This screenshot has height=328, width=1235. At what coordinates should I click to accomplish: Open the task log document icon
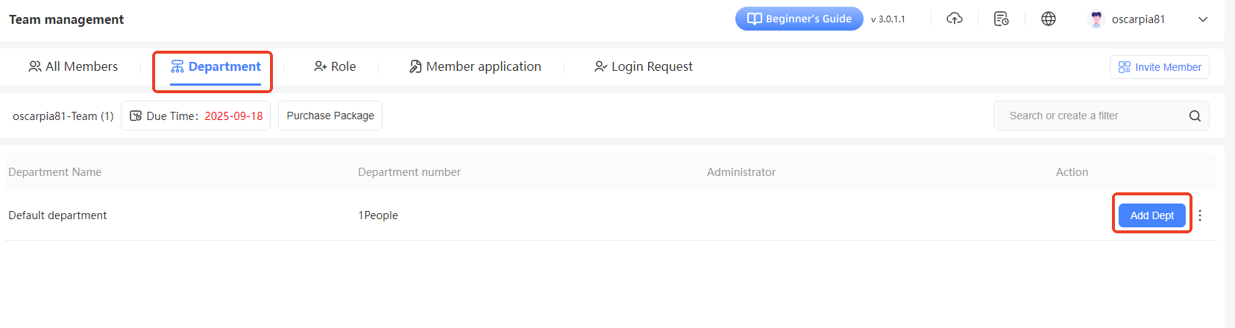pos(1002,19)
